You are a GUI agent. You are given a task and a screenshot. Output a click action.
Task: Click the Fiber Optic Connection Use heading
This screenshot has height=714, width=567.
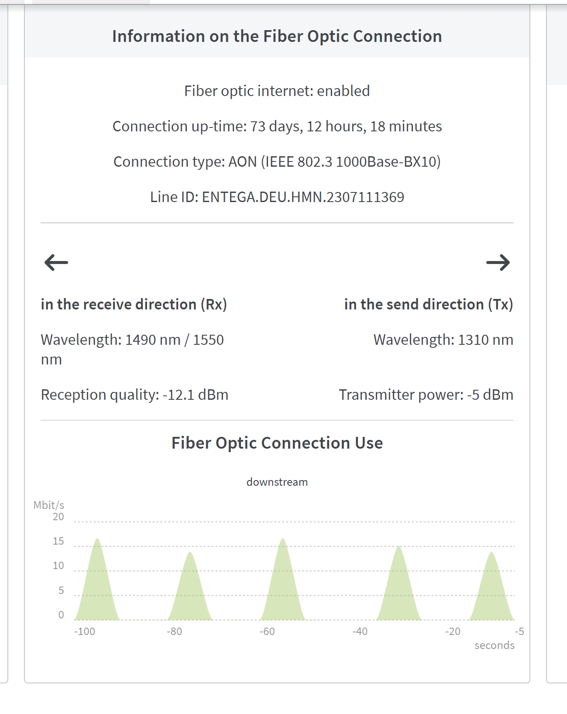[x=277, y=443]
